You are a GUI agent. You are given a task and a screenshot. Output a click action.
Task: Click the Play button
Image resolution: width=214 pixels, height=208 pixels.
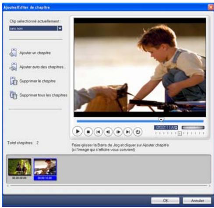pos(77,132)
